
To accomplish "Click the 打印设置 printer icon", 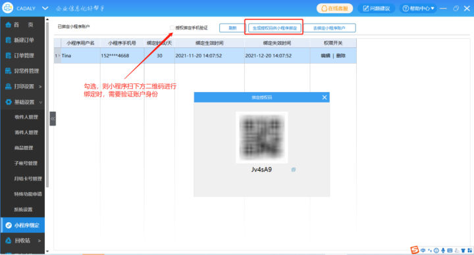I will click(9, 87).
